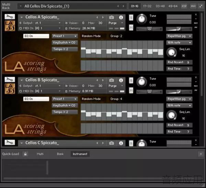Click the camera snapshot icon for Cellos B

[111, 80]
